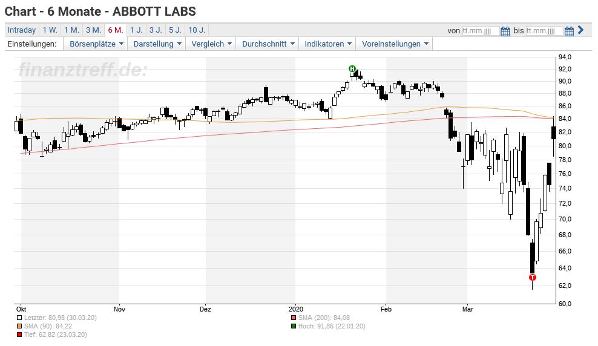Click the 'Chart - 6 Monate - ABBOTT LABS' heading
The height and width of the screenshot is (346, 598).
point(100,11)
